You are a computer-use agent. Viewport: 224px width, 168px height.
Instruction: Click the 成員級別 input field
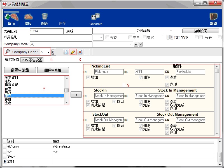tap(61, 38)
